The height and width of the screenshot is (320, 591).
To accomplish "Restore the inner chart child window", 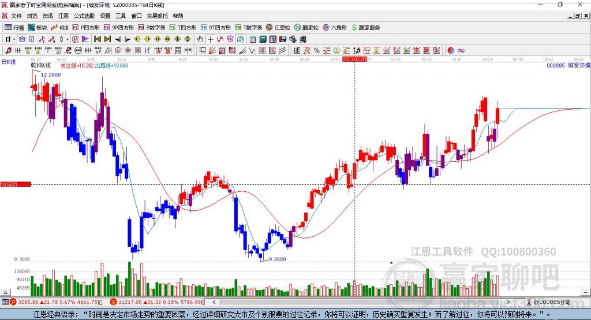I will click(x=578, y=16).
